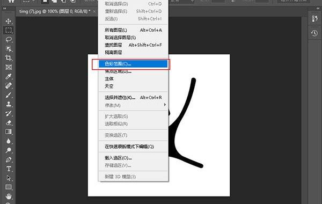Choose 选择并遮住(K)... menu item
This screenshot has width=322, height=204.
click(x=133, y=98)
